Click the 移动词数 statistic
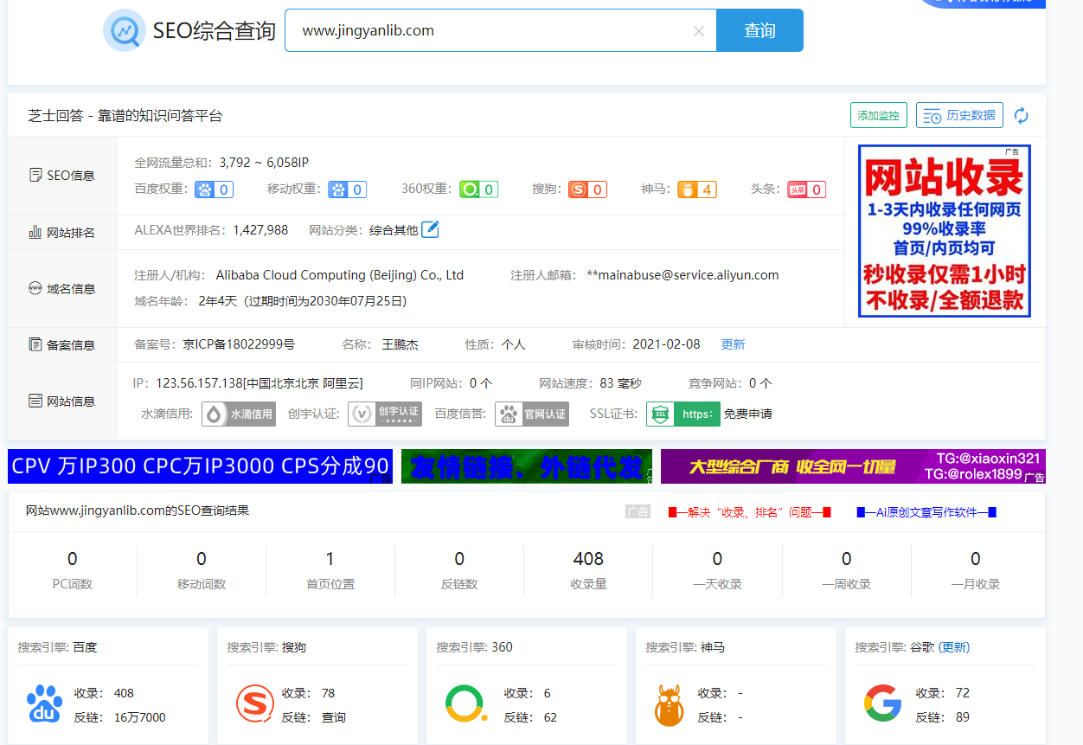 click(202, 570)
